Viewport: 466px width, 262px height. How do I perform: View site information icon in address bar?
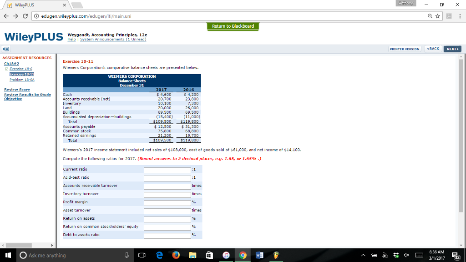[x=36, y=16]
